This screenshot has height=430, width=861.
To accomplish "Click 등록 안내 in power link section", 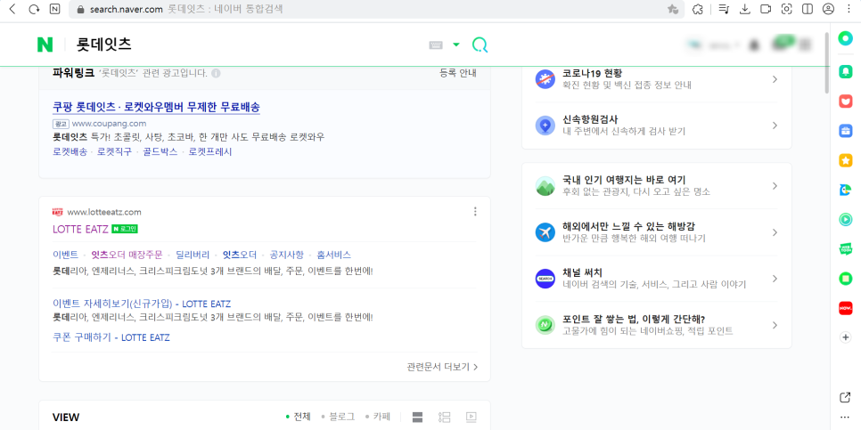I will coord(458,73).
